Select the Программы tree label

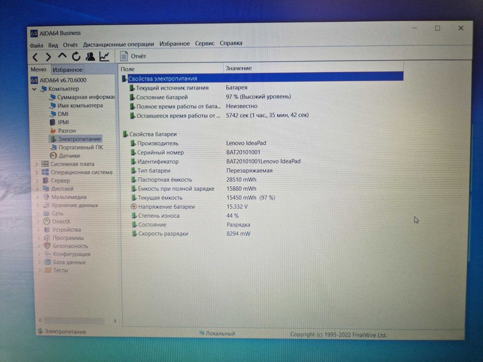pos(68,238)
